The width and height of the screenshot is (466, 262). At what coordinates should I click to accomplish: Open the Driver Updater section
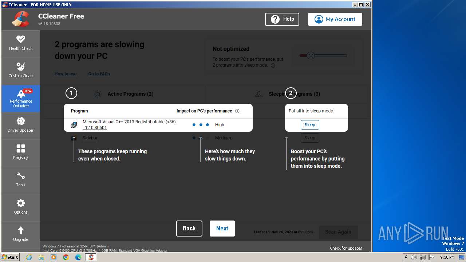21,126
